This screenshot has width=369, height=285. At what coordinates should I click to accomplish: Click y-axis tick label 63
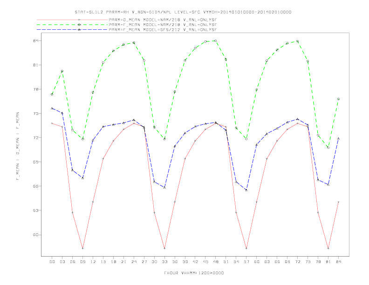pyautogui.click(x=35, y=210)
